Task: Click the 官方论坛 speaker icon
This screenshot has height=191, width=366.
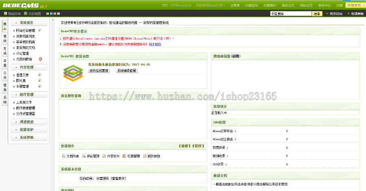Action: click(327, 13)
